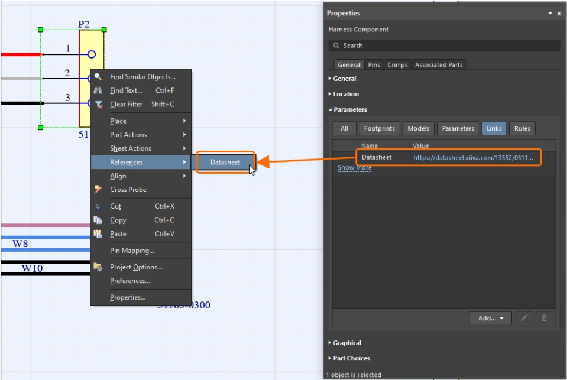Click the Clear Filter funnel icon
This screenshot has height=380, width=567.
coord(98,105)
